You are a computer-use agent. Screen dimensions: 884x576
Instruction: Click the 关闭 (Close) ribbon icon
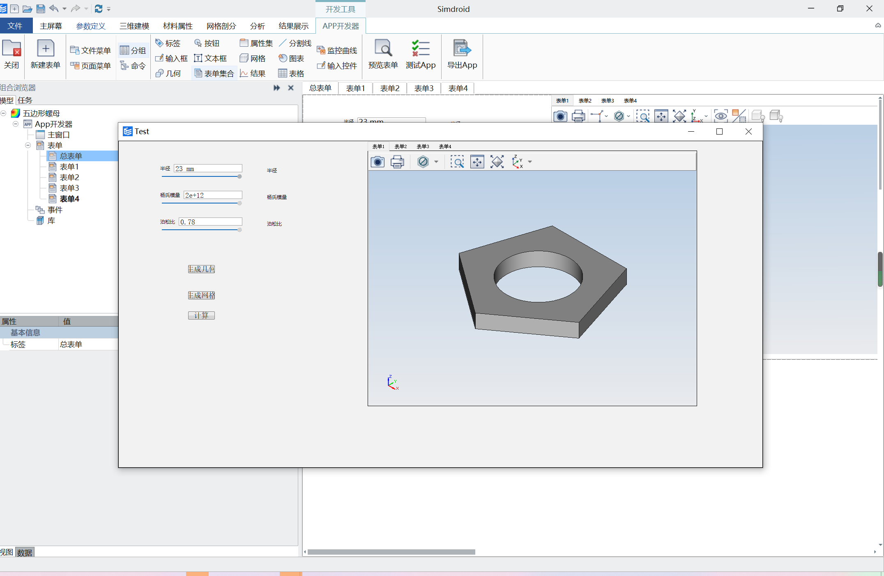[12, 54]
